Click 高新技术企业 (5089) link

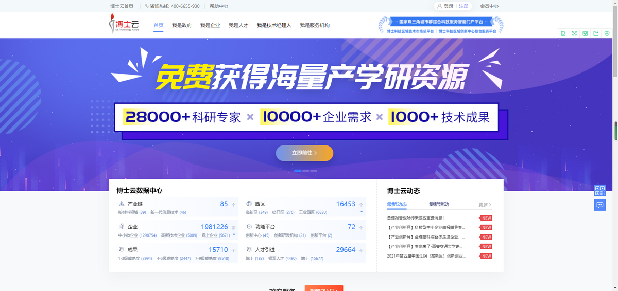pos(179,235)
